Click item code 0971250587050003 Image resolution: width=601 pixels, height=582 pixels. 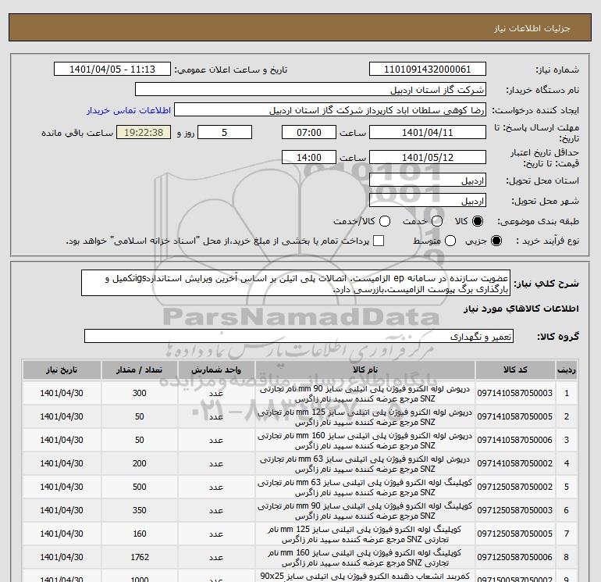[x=515, y=510]
